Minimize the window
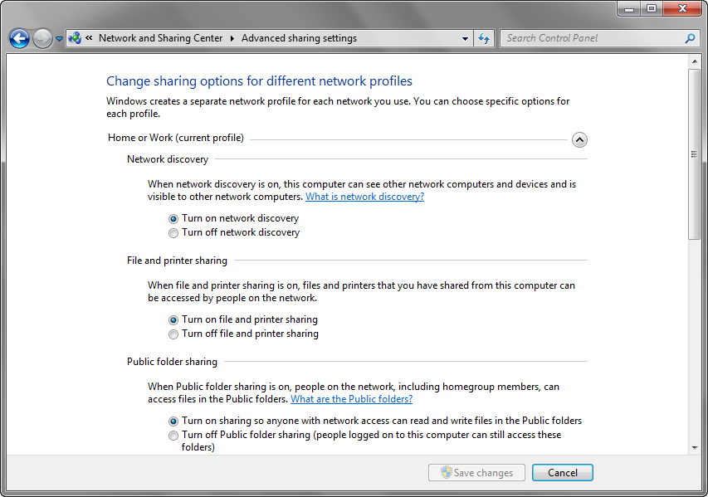708x497 pixels. pos(629,8)
